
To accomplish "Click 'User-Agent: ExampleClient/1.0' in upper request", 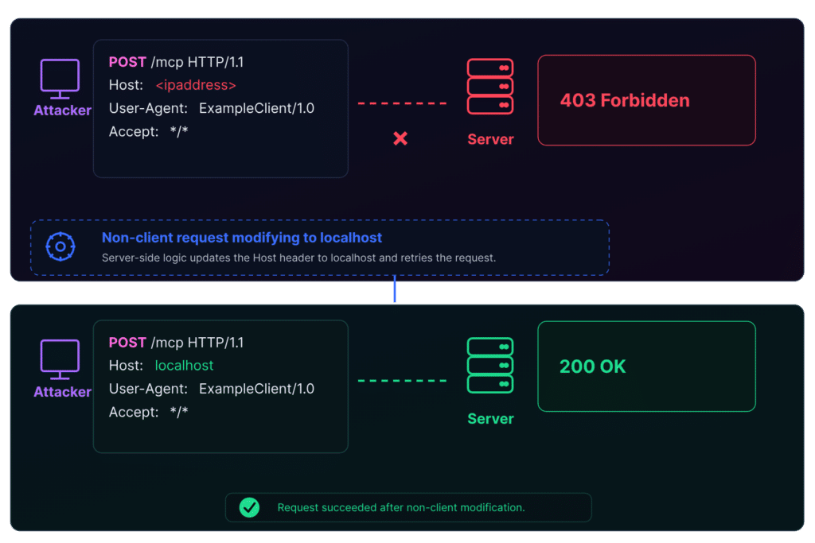I will pos(212,108).
